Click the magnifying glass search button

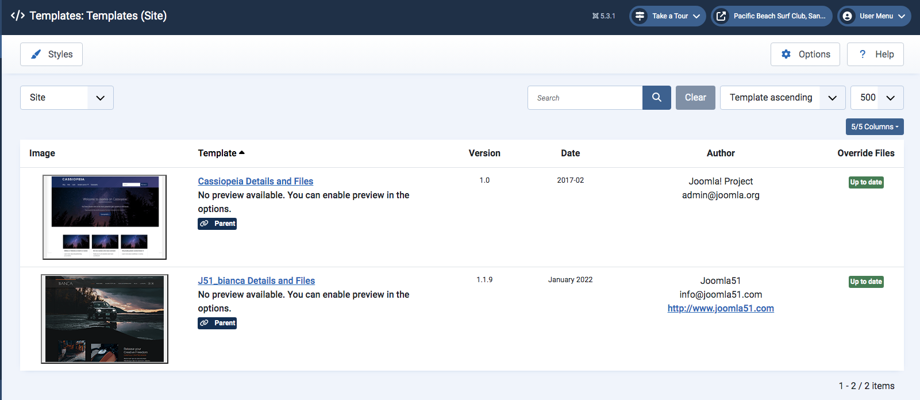click(656, 98)
